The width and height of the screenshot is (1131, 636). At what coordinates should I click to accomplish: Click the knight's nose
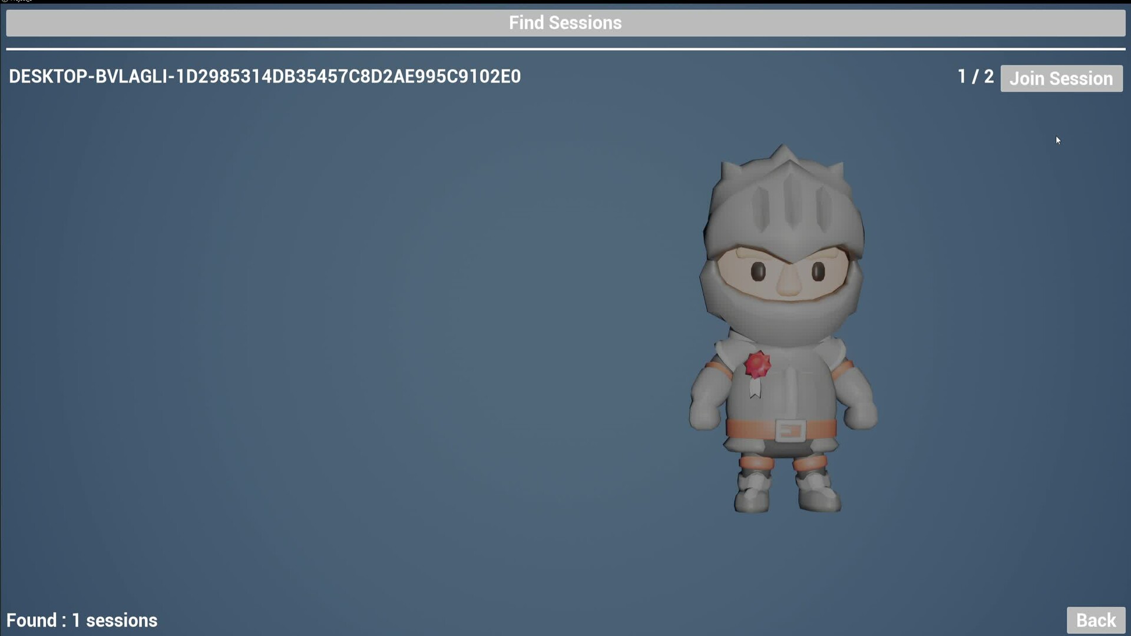[789, 284]
